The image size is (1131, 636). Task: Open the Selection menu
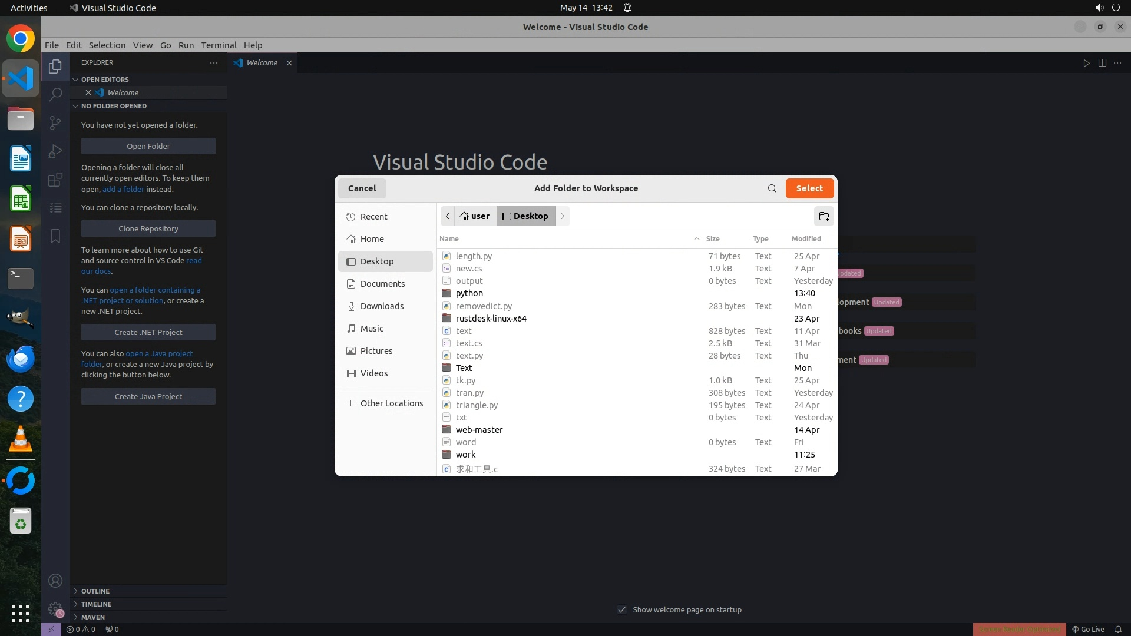107,45
